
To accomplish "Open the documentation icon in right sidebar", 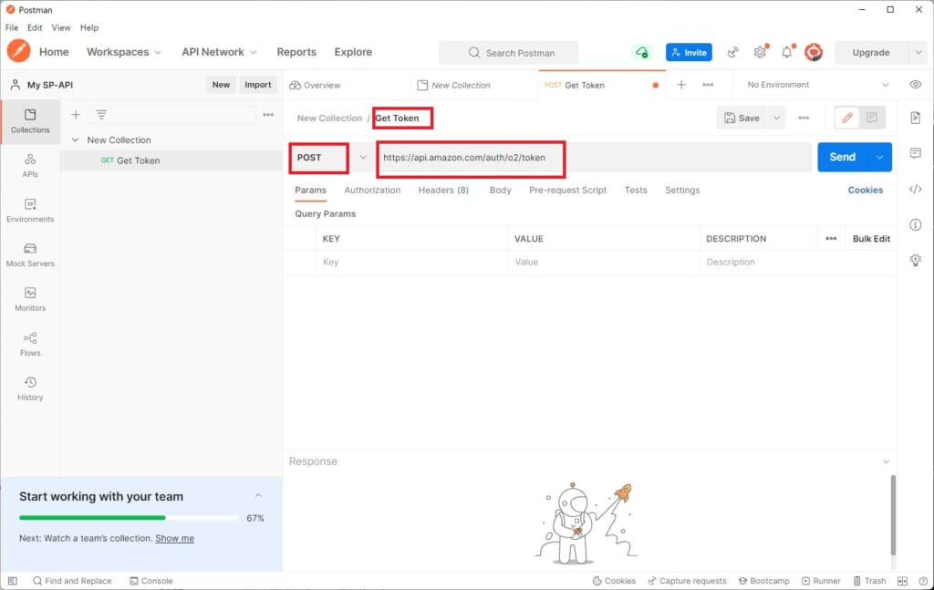I will tap(916, 118).
